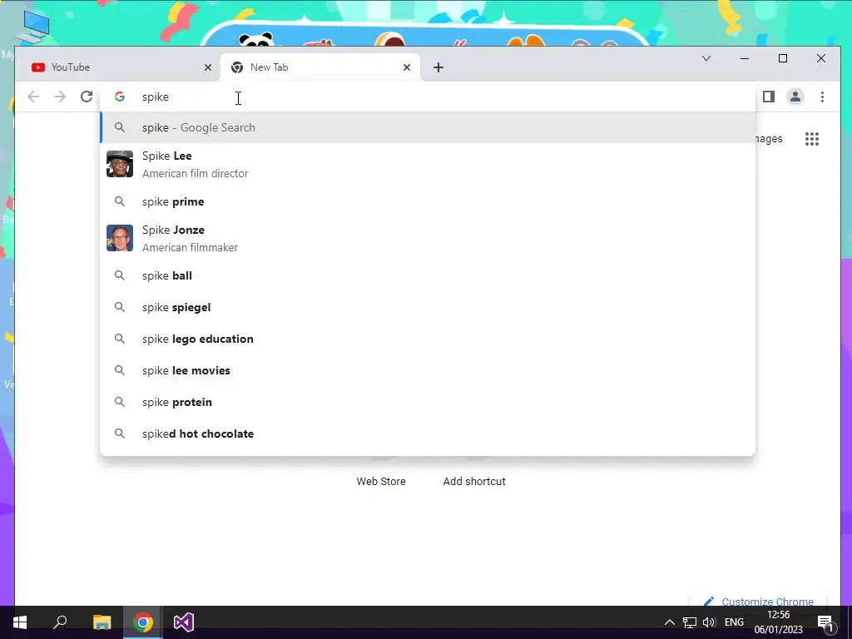Screen dimensions: 852x639
Task: Open the Chrome profile avatar
Action: [x=795, y=97]
